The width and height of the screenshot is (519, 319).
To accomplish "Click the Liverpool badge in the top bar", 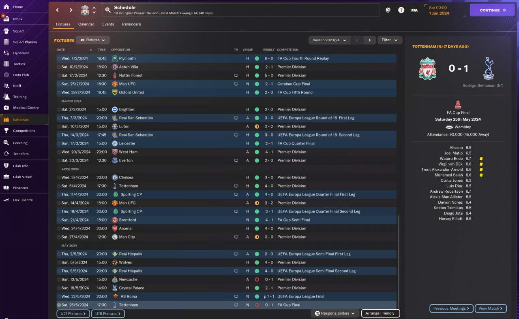I will point(85,10).
